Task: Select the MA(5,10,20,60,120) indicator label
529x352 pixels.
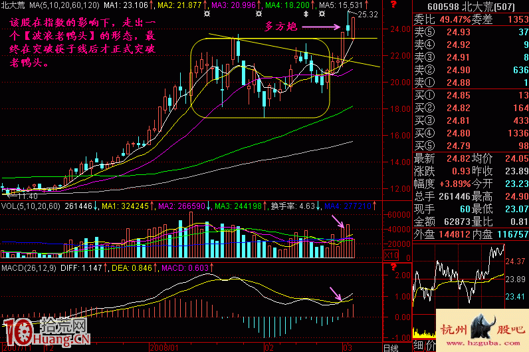Action: point(64,5)
